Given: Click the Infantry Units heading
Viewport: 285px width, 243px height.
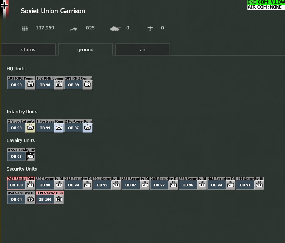Looking at the screenshot, I should pyautogui.click(x=22, y=112).
